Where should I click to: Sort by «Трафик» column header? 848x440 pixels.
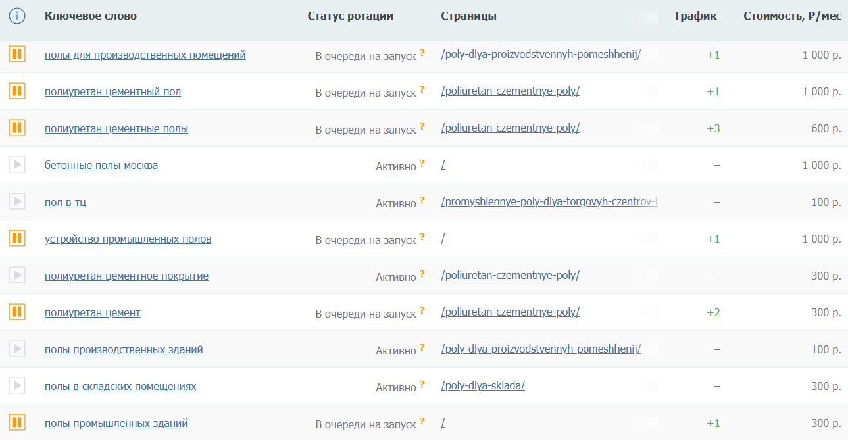click(x=695, y=16)
